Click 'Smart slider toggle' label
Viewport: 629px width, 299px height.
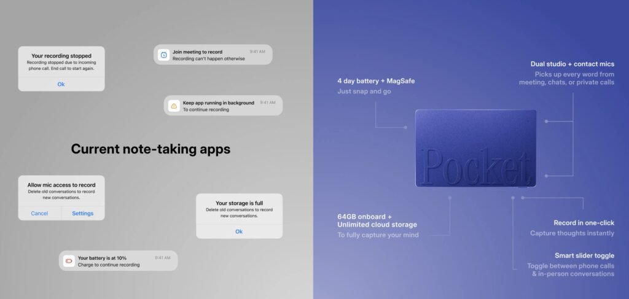click(585, 255)
